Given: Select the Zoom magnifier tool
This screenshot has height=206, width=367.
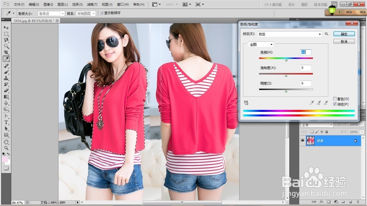Looking at the screenshot, I should (6, 148).
